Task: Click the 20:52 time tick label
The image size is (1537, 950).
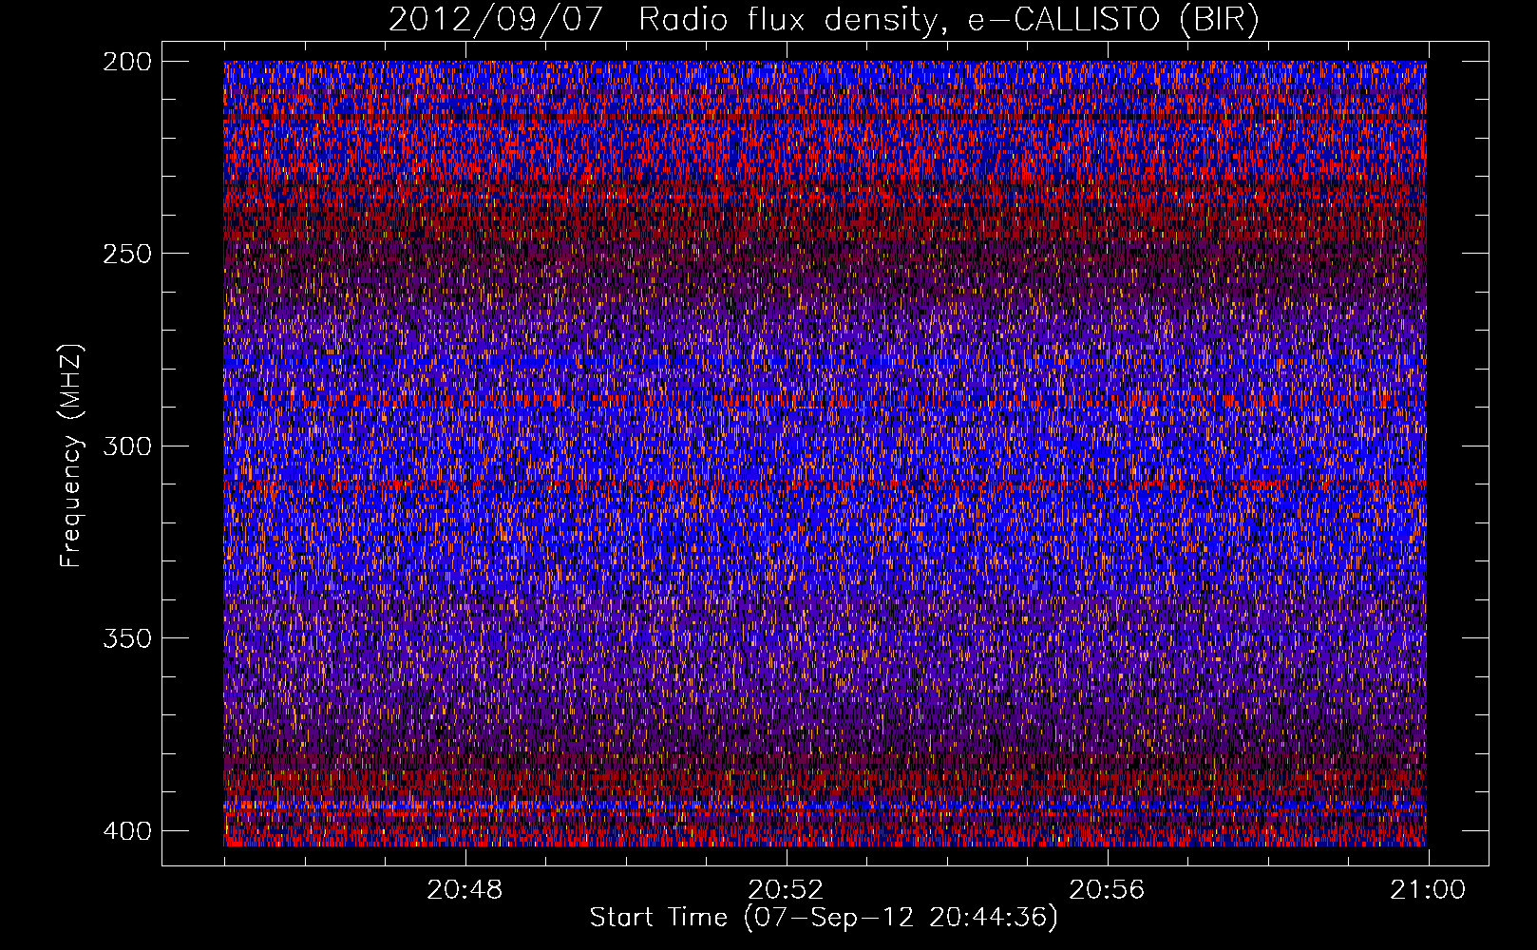Action: click(786, 890)
